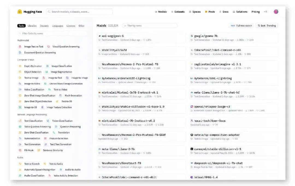Click the Fill-Mask task icon
This screenshot has height=186, width=295.
point(20,150)
